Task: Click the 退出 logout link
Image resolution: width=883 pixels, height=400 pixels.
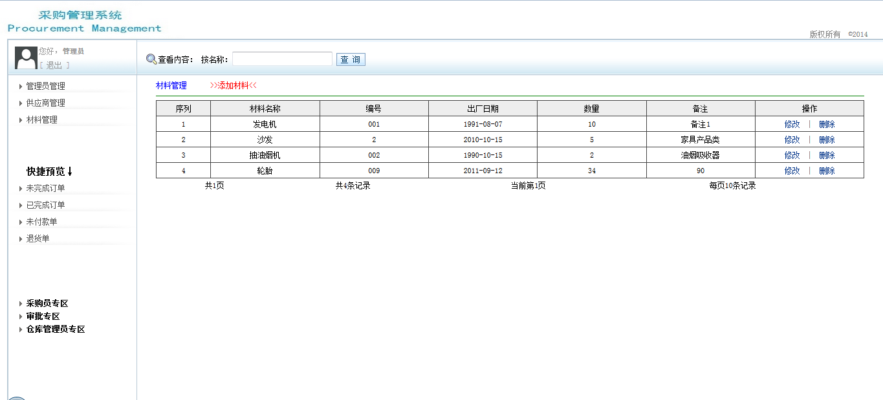Action: click(x=54, y=65)
